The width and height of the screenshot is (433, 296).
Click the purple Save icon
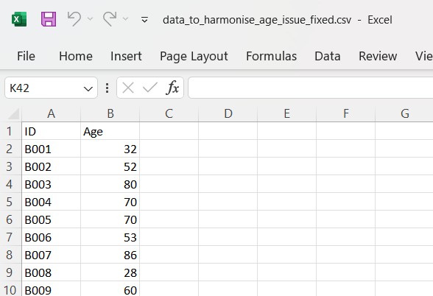[49, 19]
